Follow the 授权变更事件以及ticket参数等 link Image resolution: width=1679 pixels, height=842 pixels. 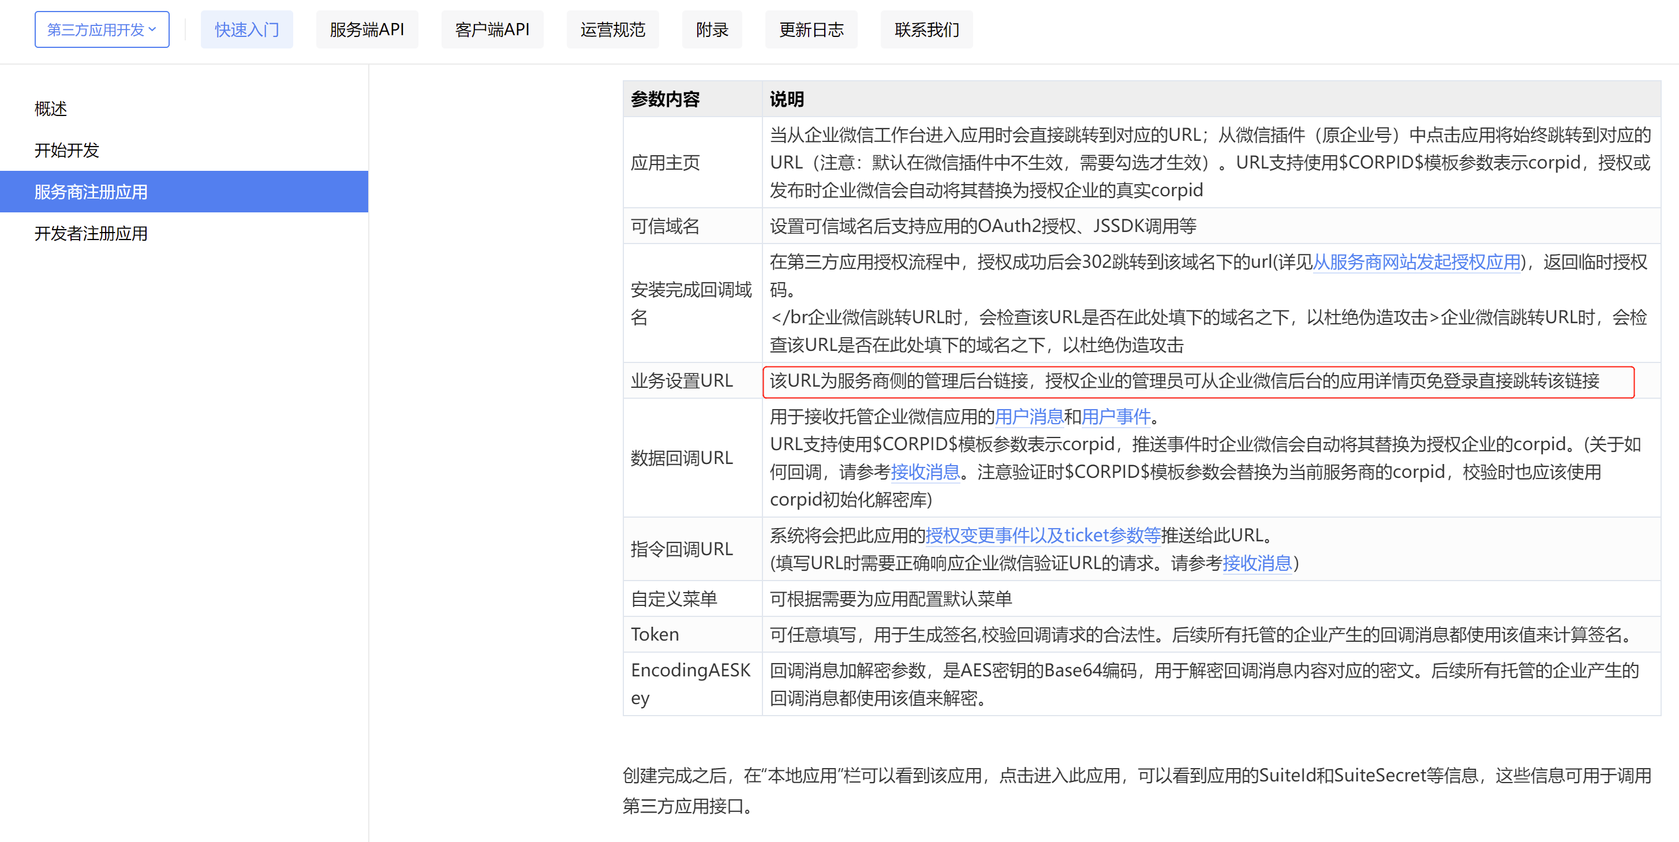pos(1044,535)
